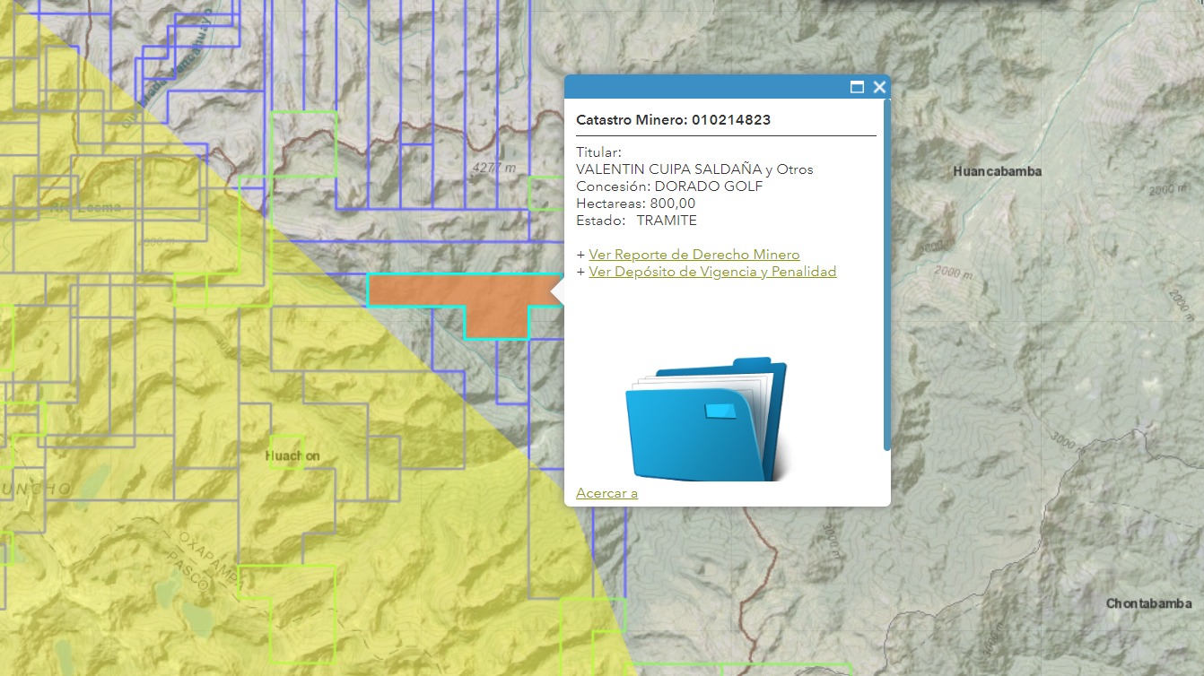
Task: Close the Catastro Minero info popup
Action: coord(879,87)
